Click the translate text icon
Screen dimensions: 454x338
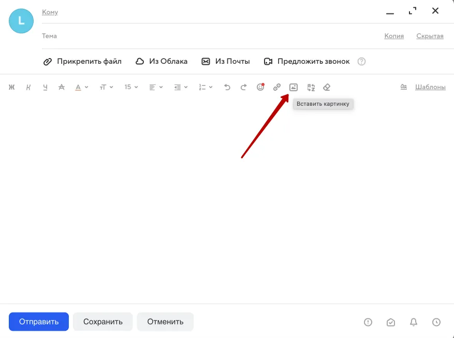311,87
